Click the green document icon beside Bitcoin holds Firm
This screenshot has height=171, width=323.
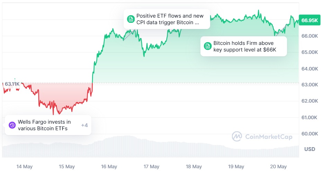(207, 46)
